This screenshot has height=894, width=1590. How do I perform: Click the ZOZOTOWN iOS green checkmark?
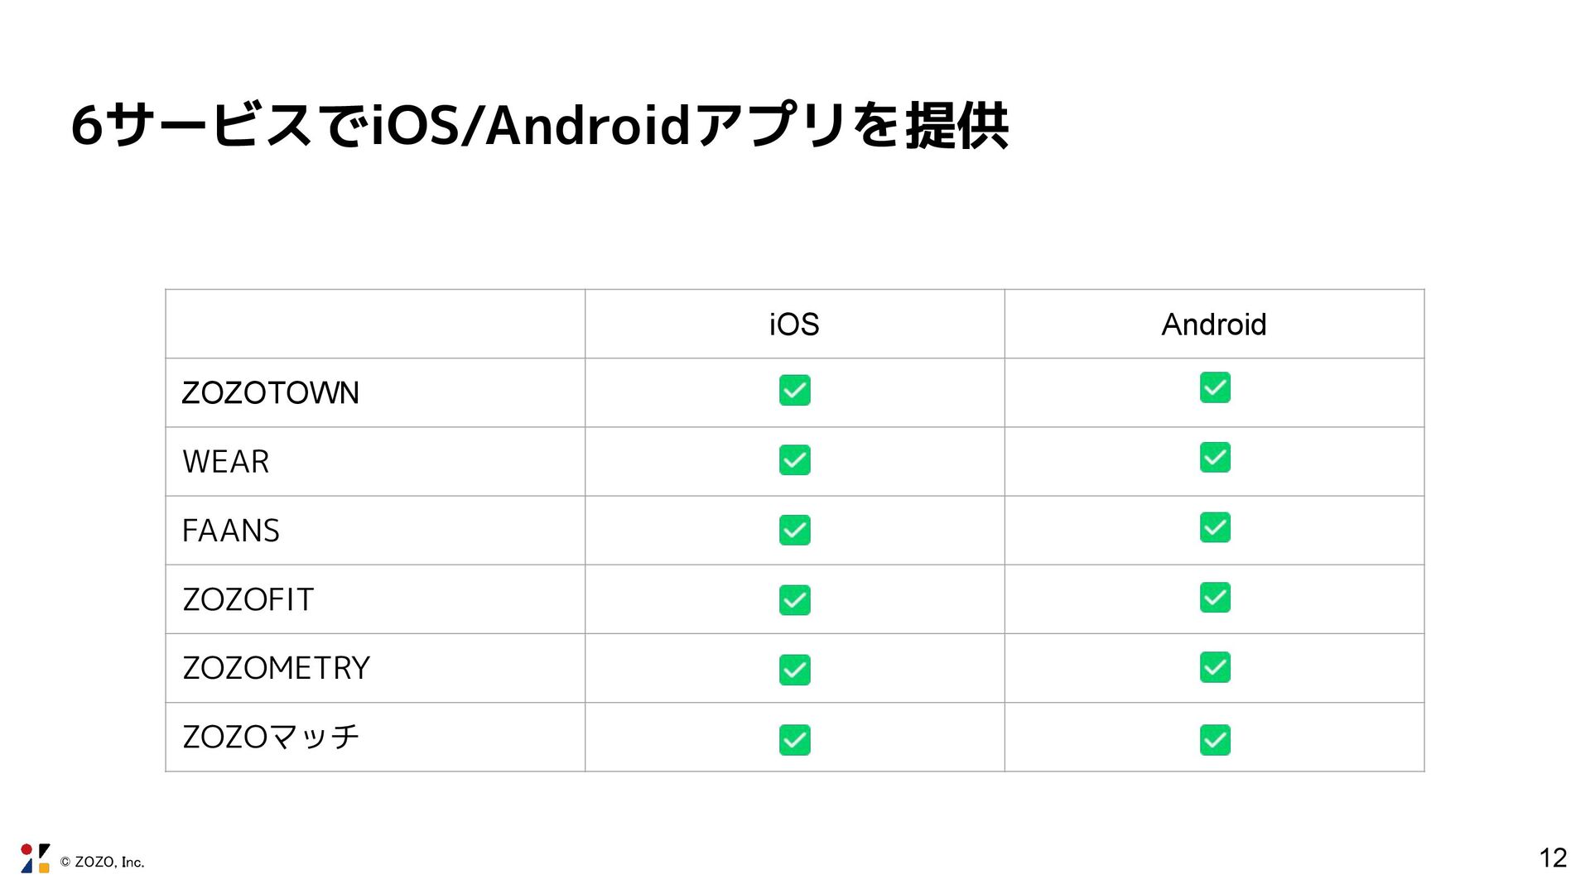(794, 390)
